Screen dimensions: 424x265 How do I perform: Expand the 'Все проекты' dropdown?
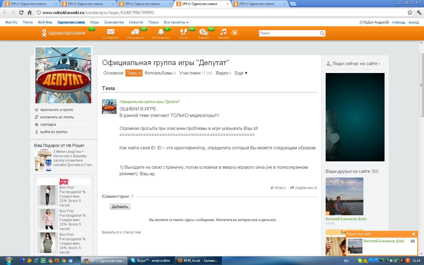click(176, 22)
